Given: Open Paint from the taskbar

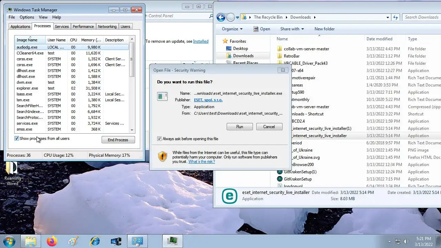Looking at the screenshot, I should (73, 241).
